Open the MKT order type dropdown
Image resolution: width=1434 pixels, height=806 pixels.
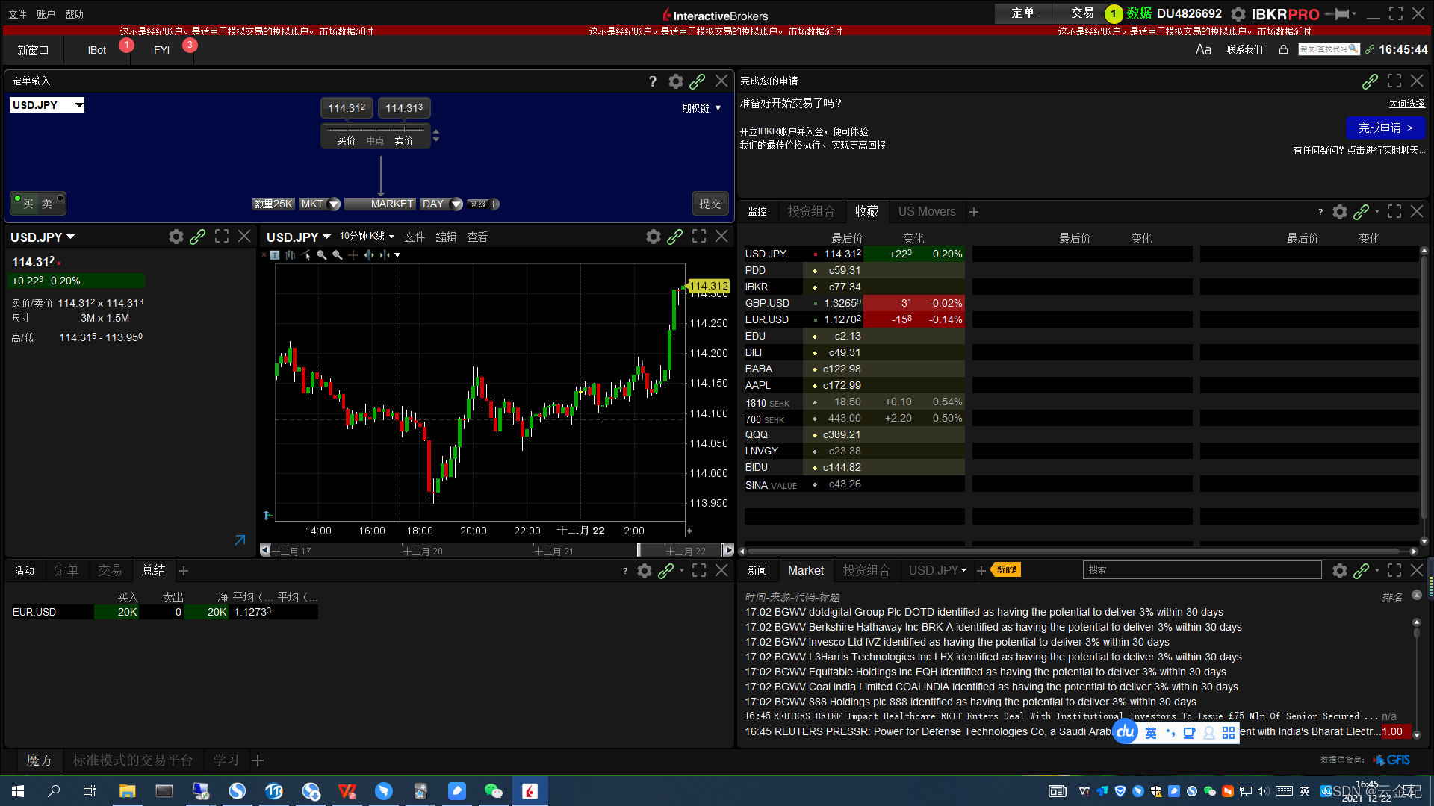pyautogui.click(x=320, y=204)
